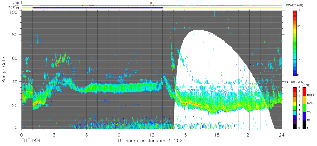Click range gate tick label 80
This screenshot has height=146, width=317.
click(15, 35)
